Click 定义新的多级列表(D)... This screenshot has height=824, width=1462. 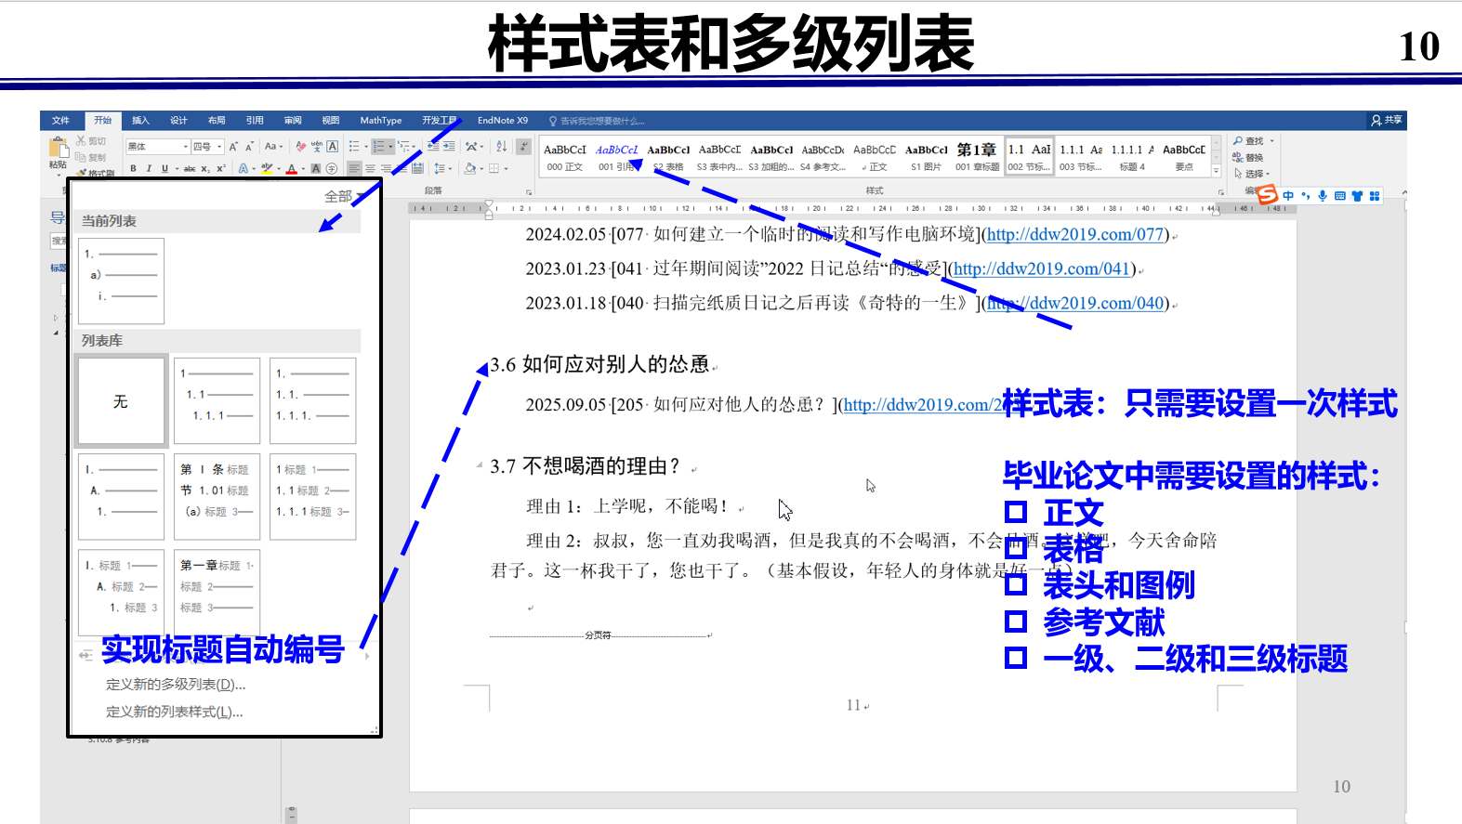[x=176, y=685]
